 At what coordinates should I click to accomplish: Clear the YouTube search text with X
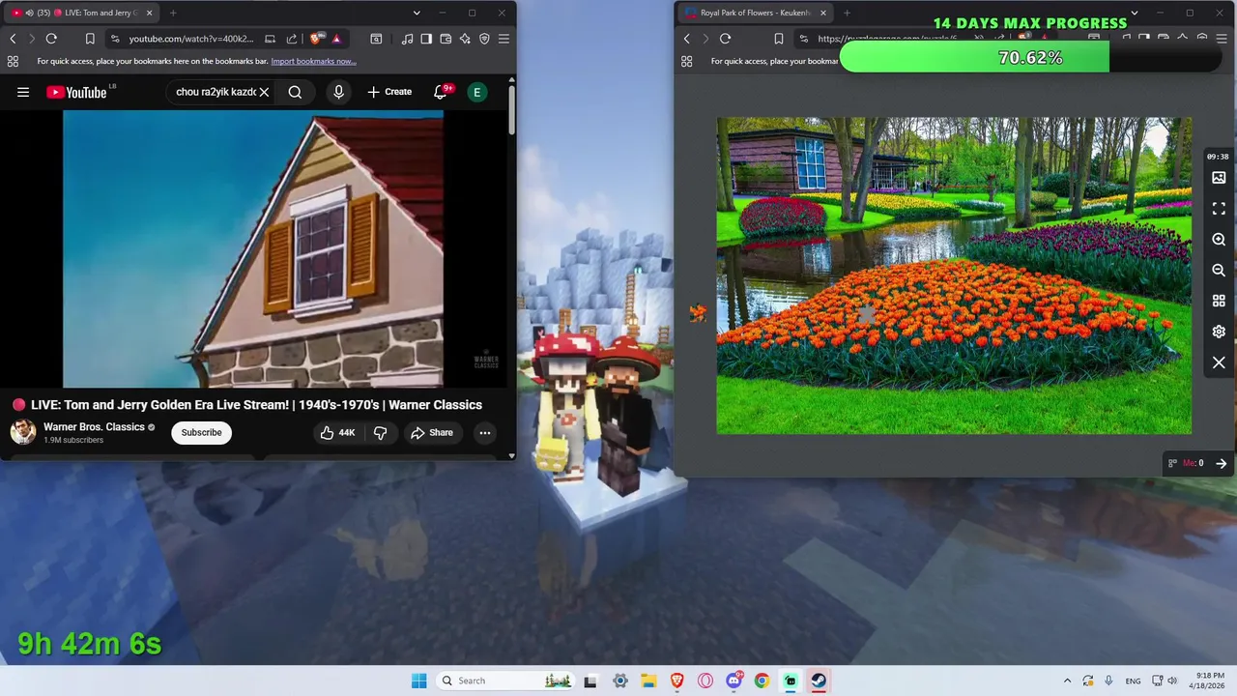(264, 92)
